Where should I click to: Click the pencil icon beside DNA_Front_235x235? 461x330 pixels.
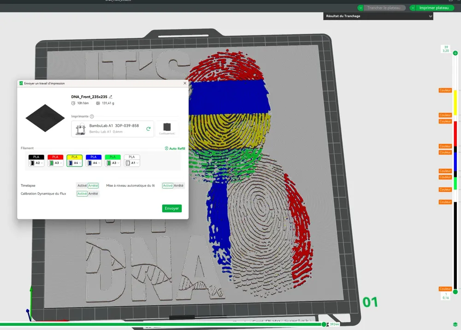[x=111, y=97]
